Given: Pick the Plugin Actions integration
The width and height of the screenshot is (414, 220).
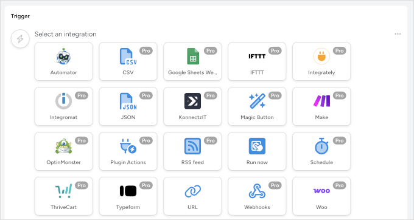Looking at the screenshot, I should [x=128, y=151].
